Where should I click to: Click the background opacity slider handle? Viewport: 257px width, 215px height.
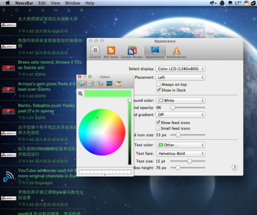click(173, 107)
